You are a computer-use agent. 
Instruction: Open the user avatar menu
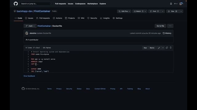pyautogui.click(x=181, y=4)
